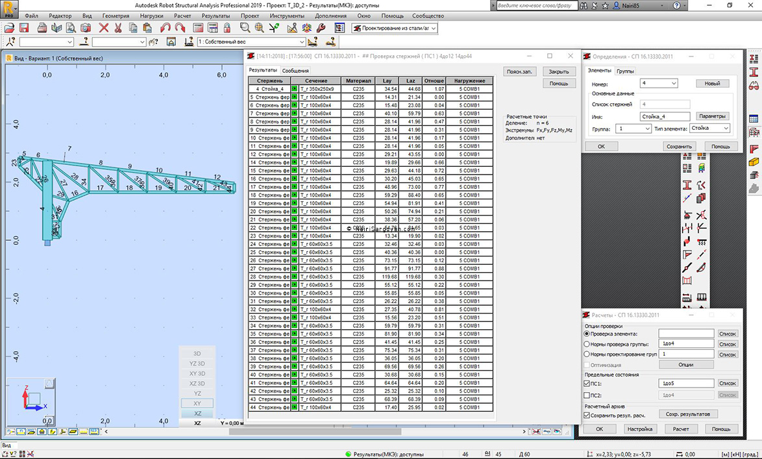The height and width of the screenshot is (459, 762).
Task: Select the 'Проверка элемента' radio button
Action: pos(587,334)
